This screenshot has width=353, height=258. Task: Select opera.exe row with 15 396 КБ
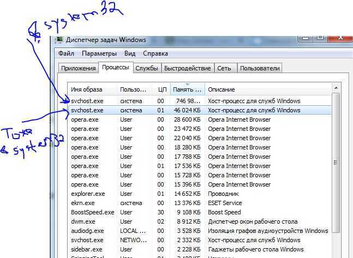pos(200,184)
